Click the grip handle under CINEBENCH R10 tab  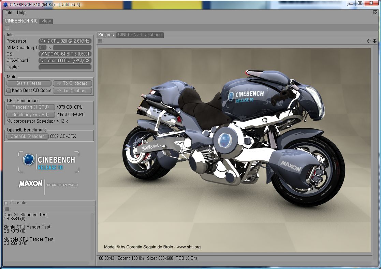[7, 28]
